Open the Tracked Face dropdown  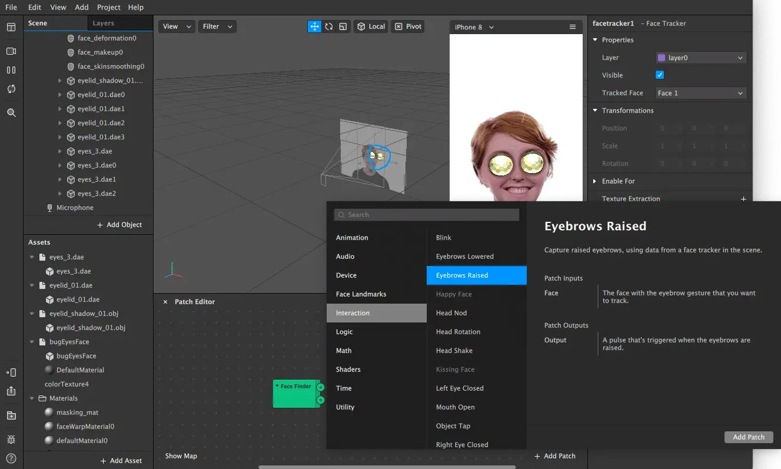coord(701,93)
